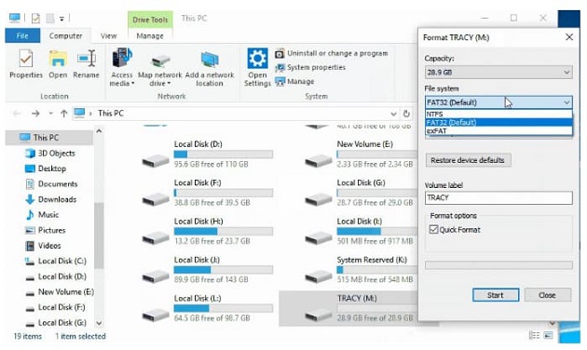Click Restore device defaults
Image resolution: width=587 pixels, height=350 pixels.
click(468, 160)
